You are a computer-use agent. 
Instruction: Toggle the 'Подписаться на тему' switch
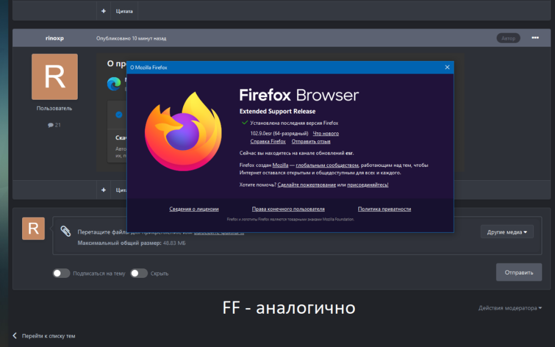[61, 273]
